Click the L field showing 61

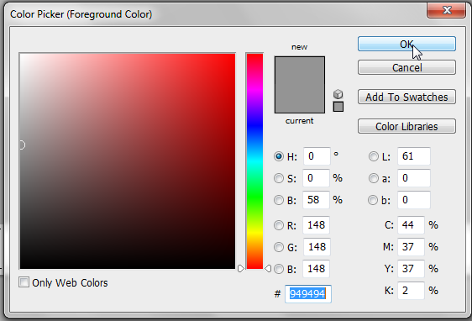[x=414, y=156]
